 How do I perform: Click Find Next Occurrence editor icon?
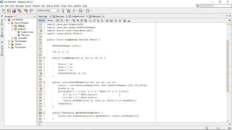[82, 21]
